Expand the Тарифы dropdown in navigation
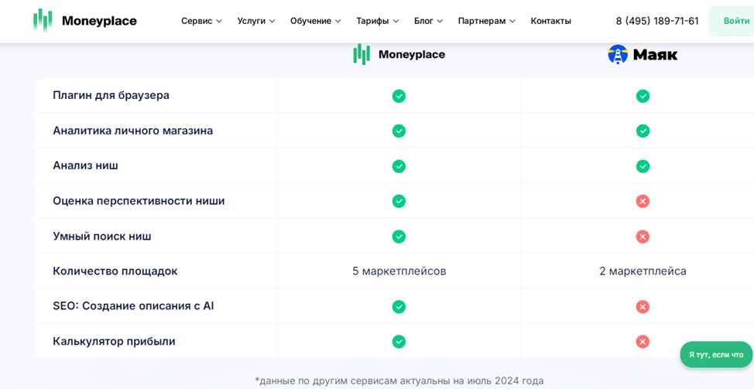The width and height of the screenshot is (754, 389). tap(377, 21)
